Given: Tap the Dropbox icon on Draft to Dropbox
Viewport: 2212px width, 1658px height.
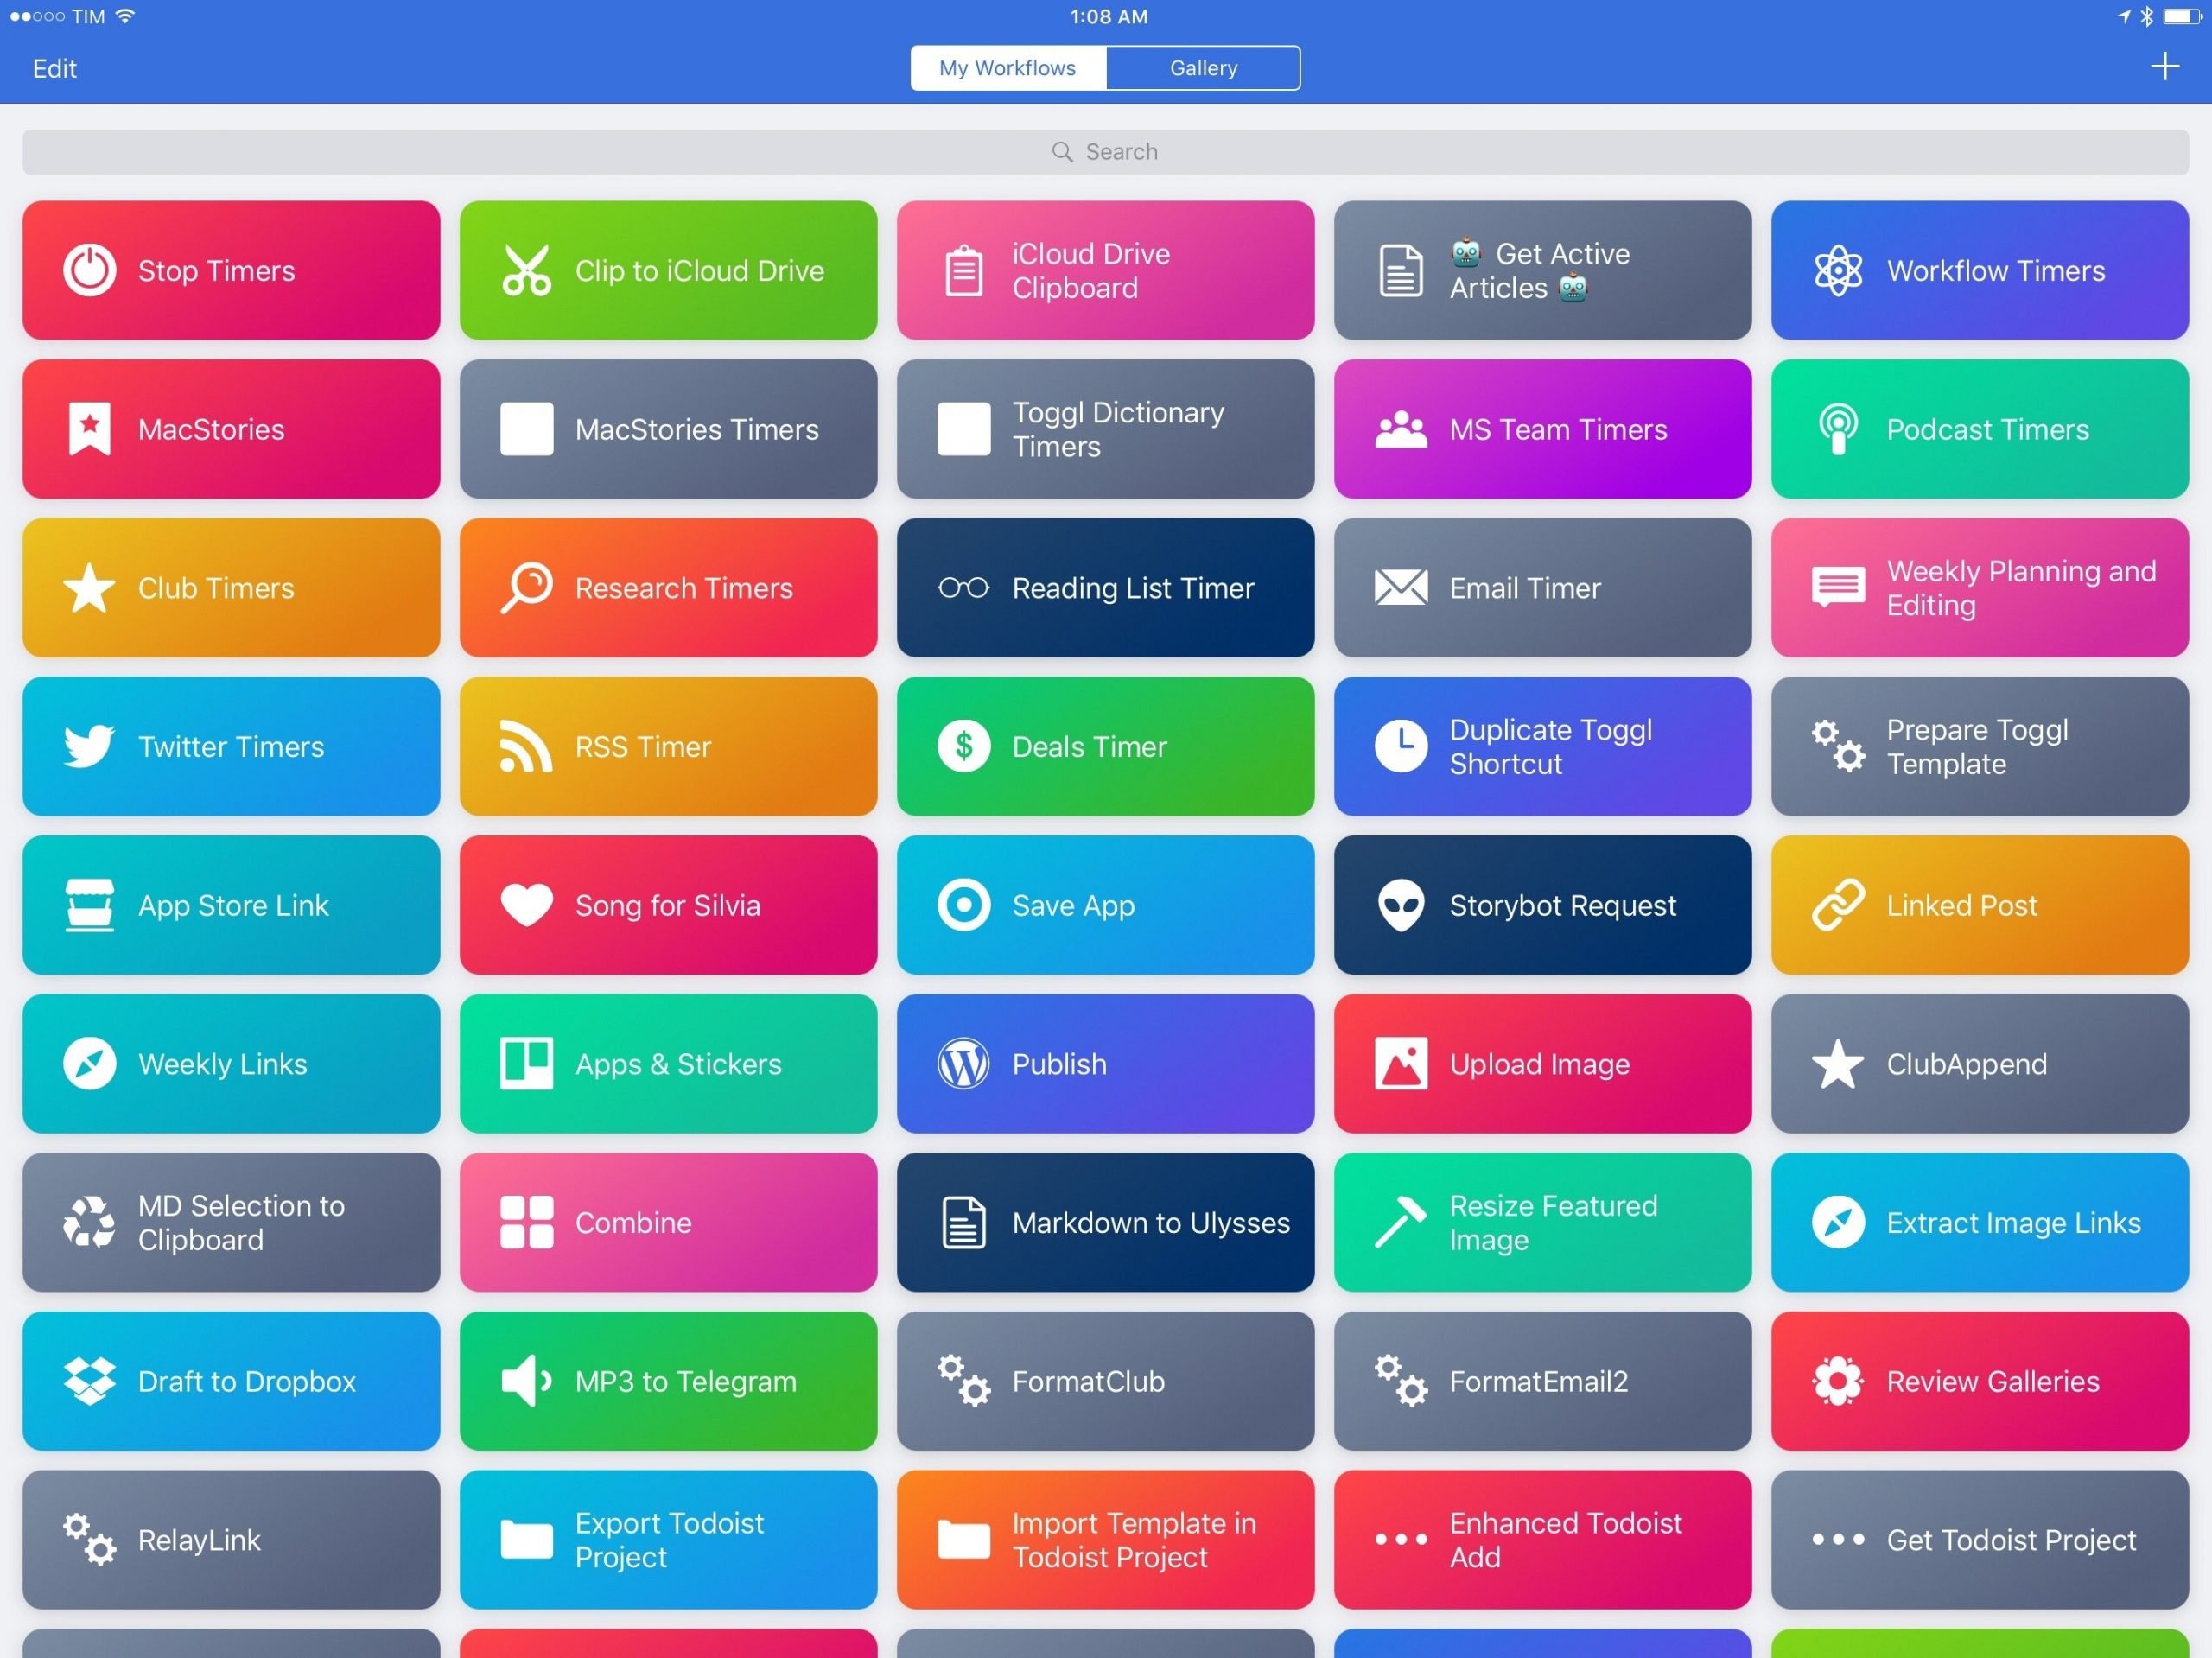Looking at the screenshot, I should (x=89, y=1381).
